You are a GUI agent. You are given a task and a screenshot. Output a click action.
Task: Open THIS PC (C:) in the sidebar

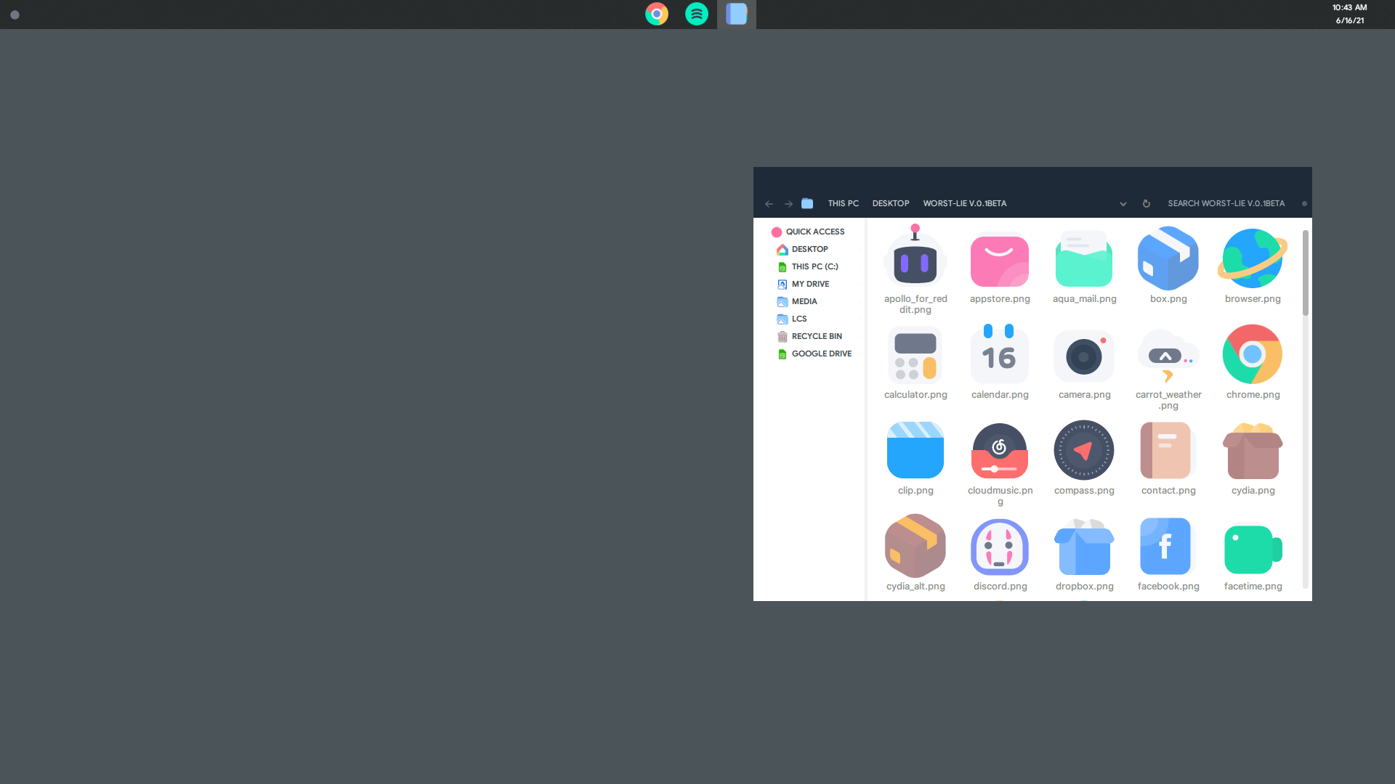click(807, 266)
